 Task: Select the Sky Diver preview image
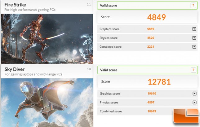(x=47, y=103)
